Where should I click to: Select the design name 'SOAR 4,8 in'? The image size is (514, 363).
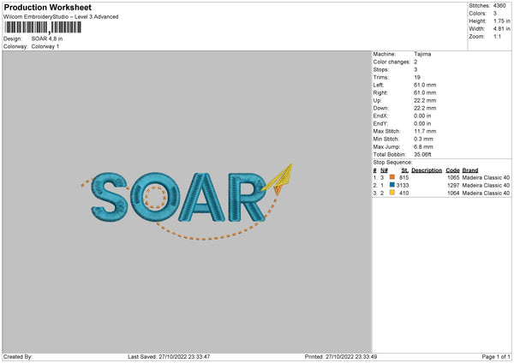47,39
